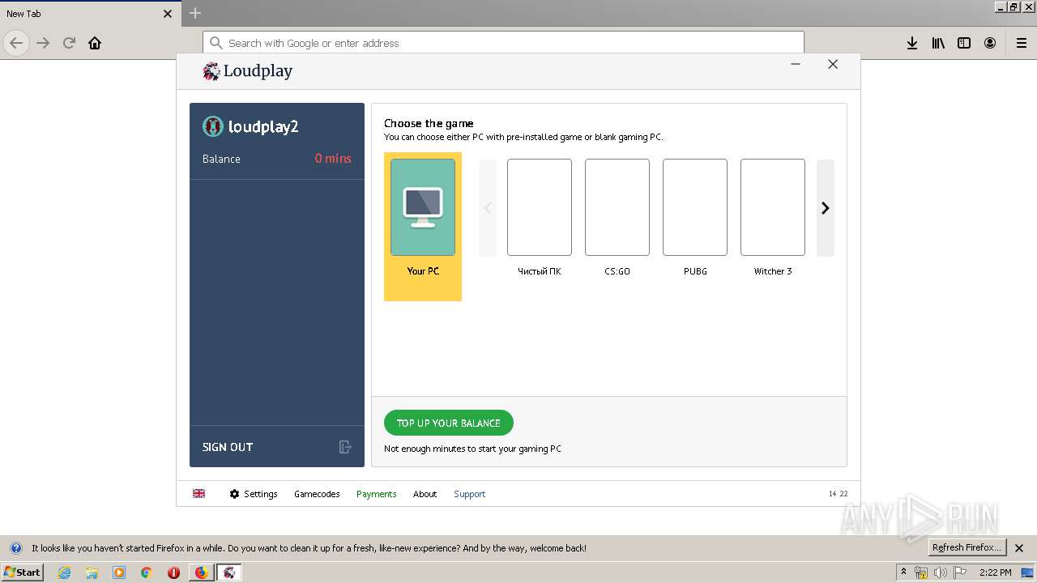Screen dimensions: 1037x583
Task: Launch Internet Explorer from taskbar
Action: pyautogui.click(x=64, y=572)
